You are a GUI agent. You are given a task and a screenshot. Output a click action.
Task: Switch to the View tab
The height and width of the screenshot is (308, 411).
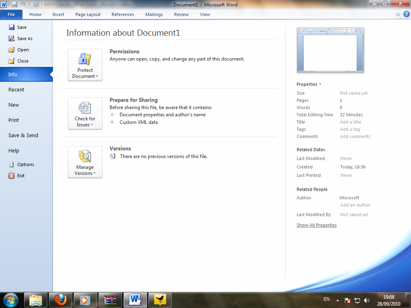pyautogui.click(x=205, y=14)
